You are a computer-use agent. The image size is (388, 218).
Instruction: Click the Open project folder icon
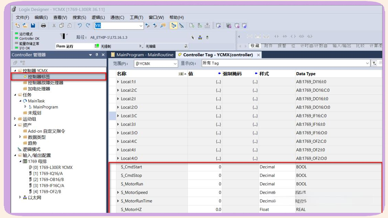(25, 25)
